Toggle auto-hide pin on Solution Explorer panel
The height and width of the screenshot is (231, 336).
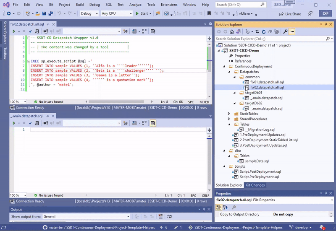tap(326, 24)
